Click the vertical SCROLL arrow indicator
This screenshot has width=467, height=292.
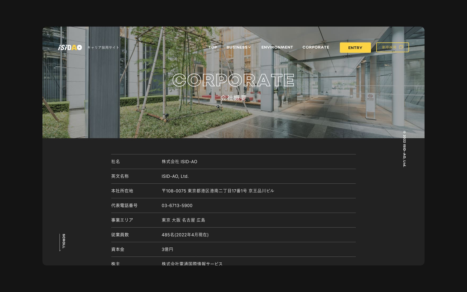click(x=60, y=242)
